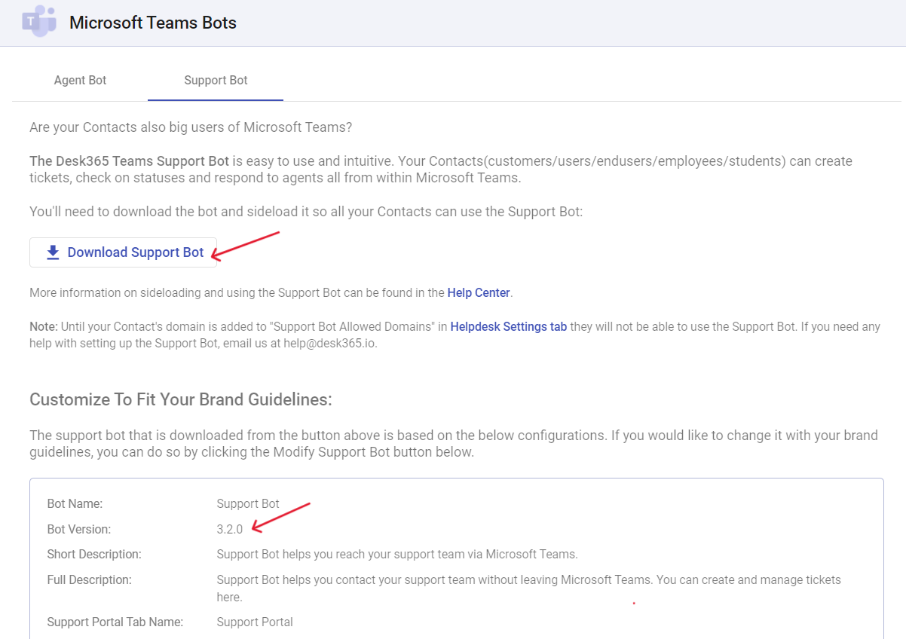The width and height of the screenshot is (906, 639).
Task: Click the 'The support bot that is downloaded' paragraph
Action: tap(454, 444)
